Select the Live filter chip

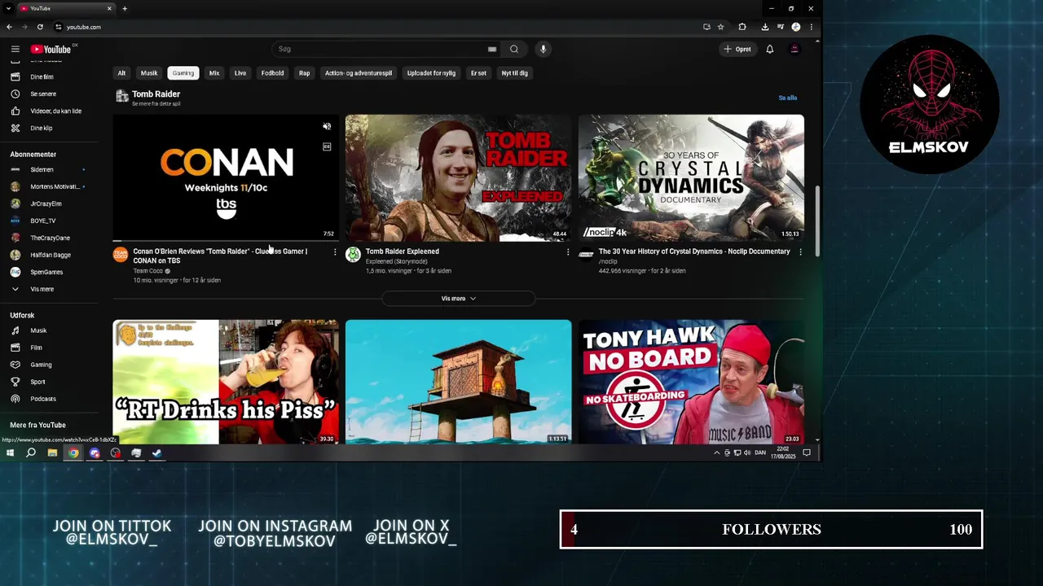[x=240, y=73]
